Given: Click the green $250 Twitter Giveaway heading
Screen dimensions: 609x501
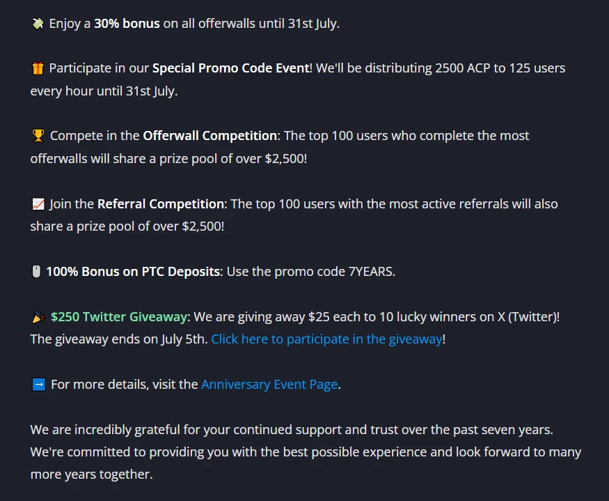Looking at the screenshot, I should pyautogui.click(x=119, y=316).
